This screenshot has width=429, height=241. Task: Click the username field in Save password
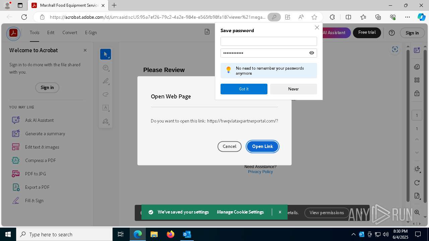(269, 42)
